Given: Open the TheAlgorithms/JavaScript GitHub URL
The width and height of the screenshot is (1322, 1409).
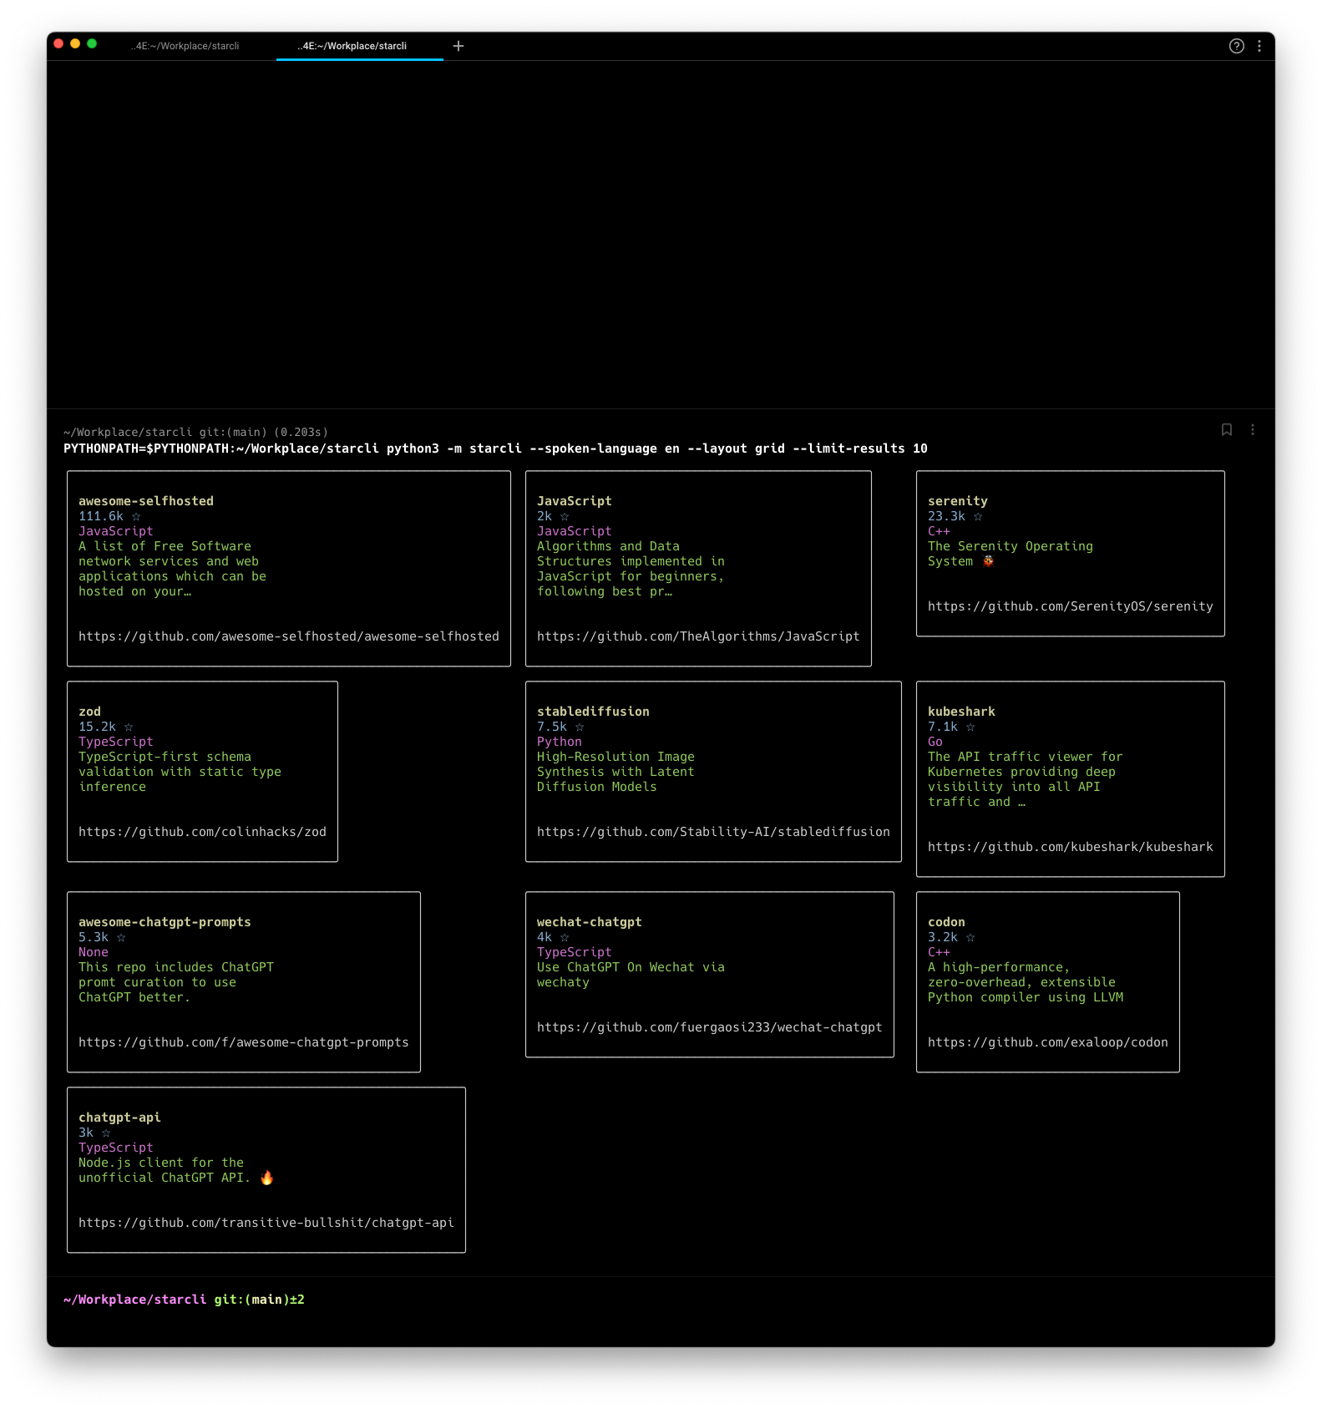Looking at the screenshot, I should click(698, 636).
